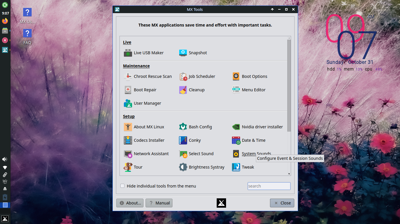Open the User Manager icon
This screenshot has width=400, height=224.
128,103
